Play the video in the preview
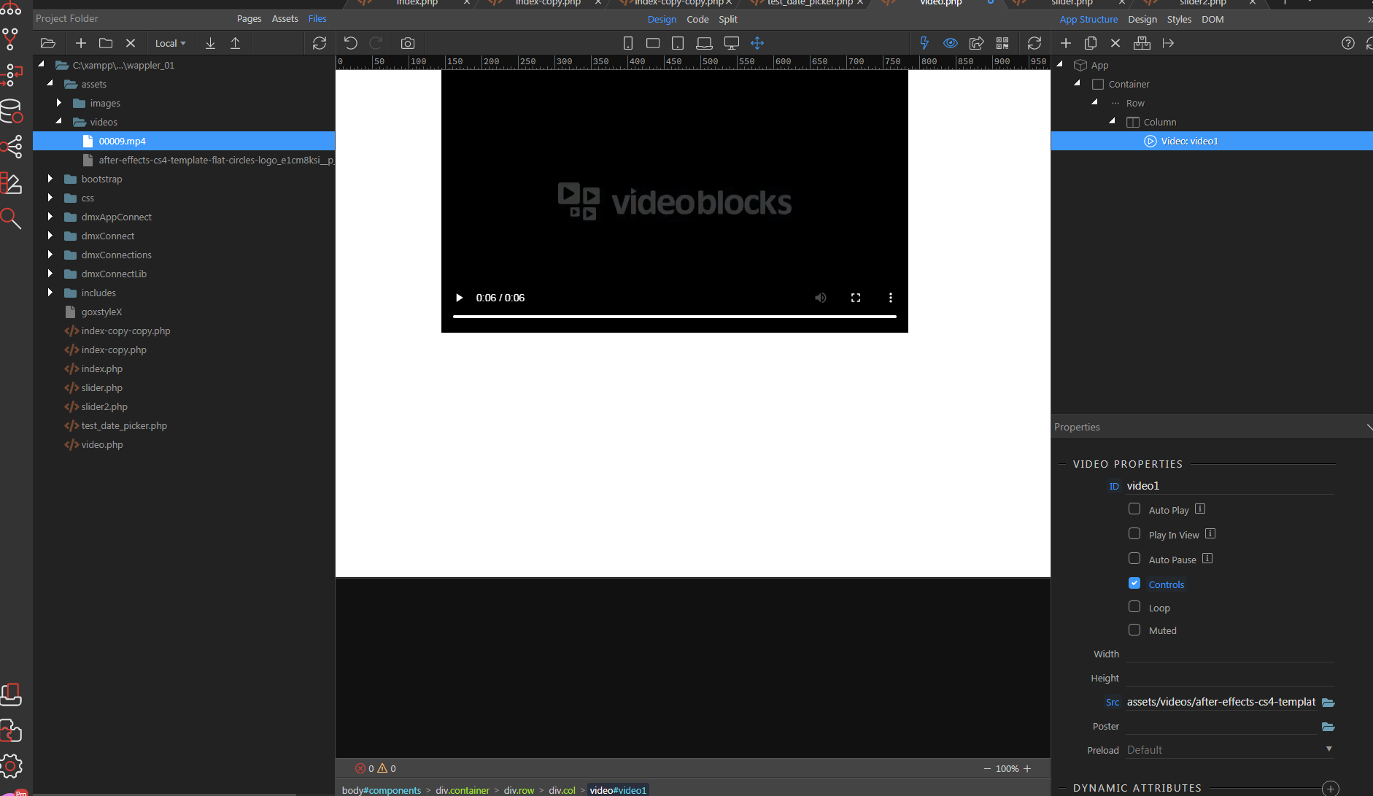Image resolution: width=1373 pixels, height=796 pixels. tap(459, 298)
